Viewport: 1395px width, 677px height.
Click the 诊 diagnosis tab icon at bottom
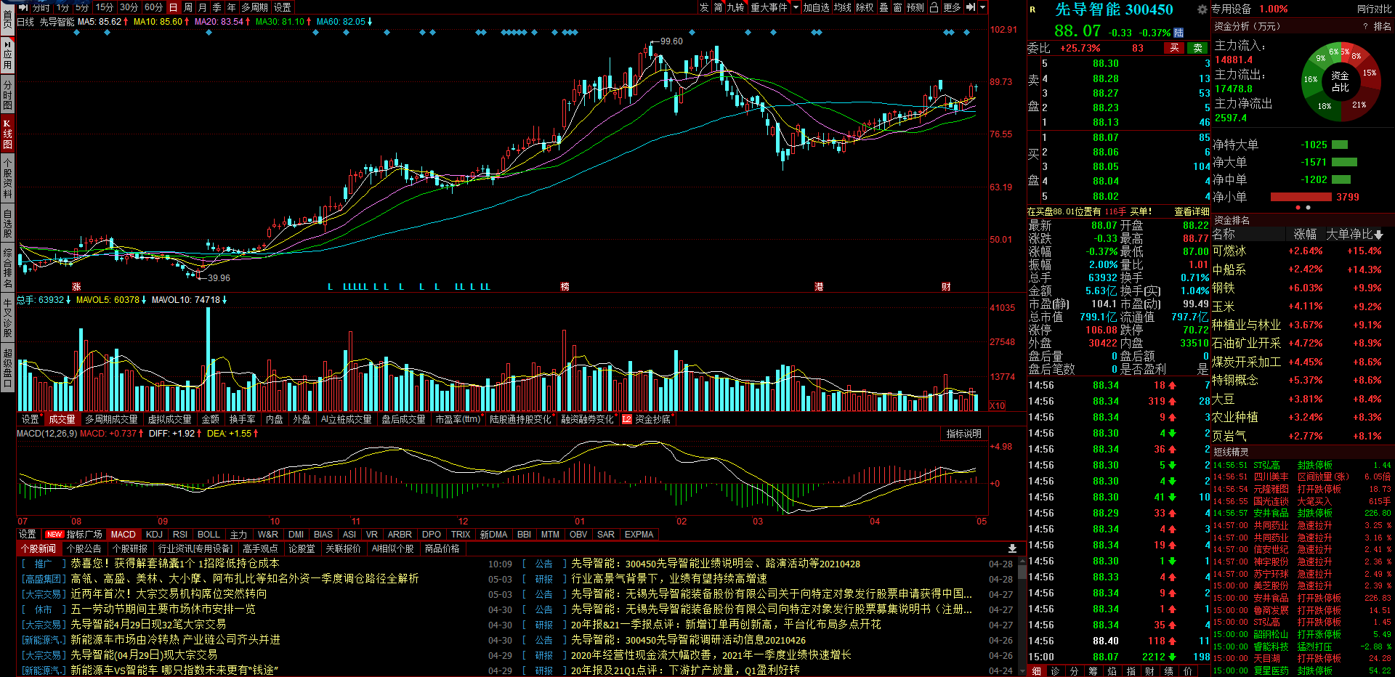point(1055,671)
